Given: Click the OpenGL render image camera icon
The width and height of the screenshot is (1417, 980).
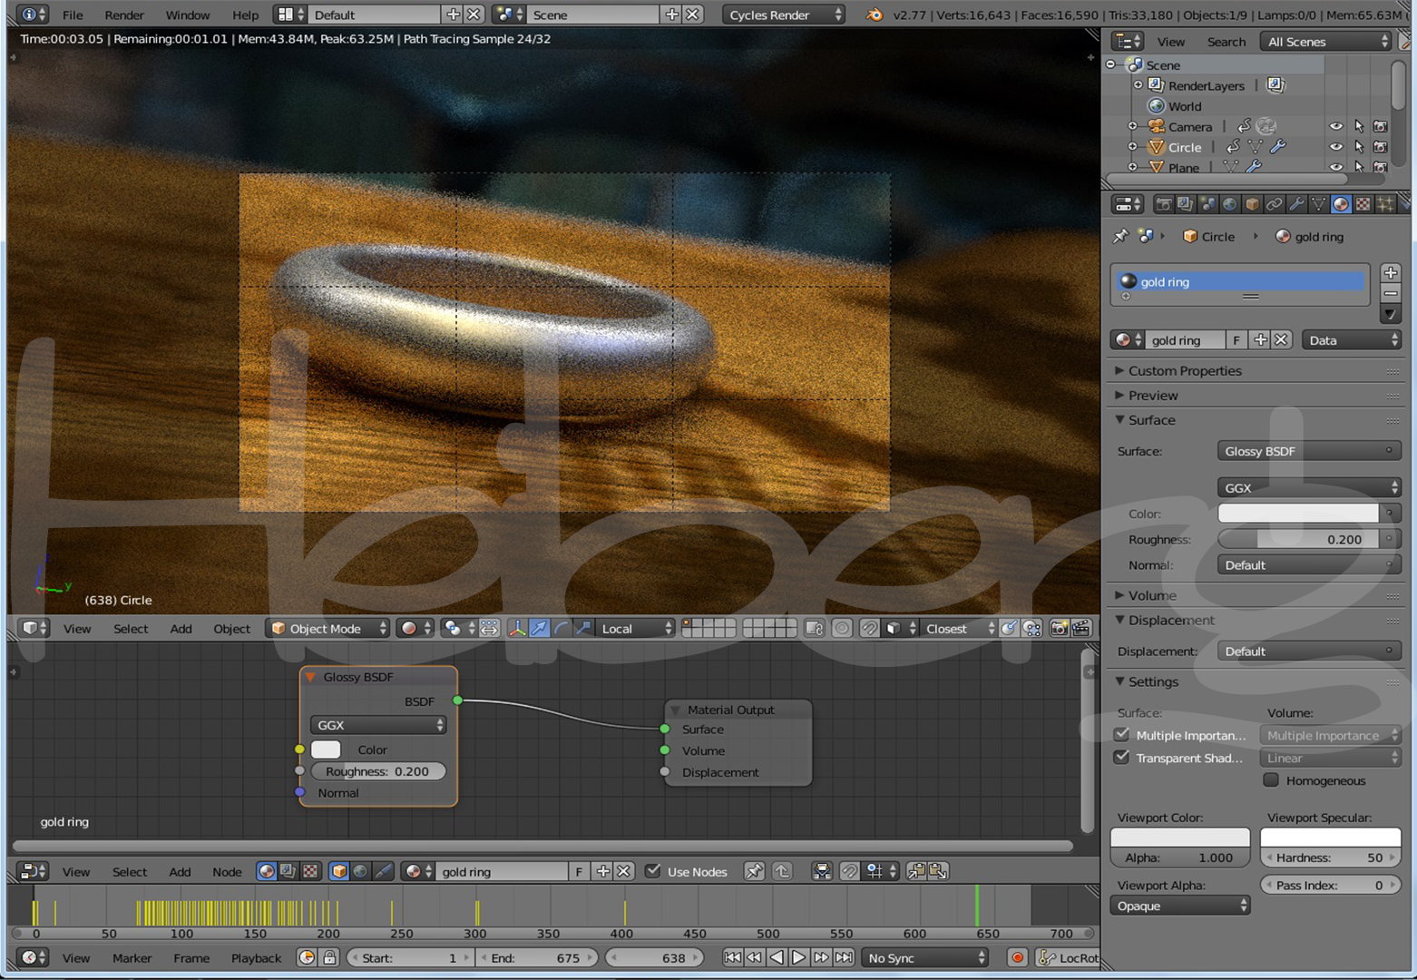Looking at the screenshot, I should (1059, 628).
